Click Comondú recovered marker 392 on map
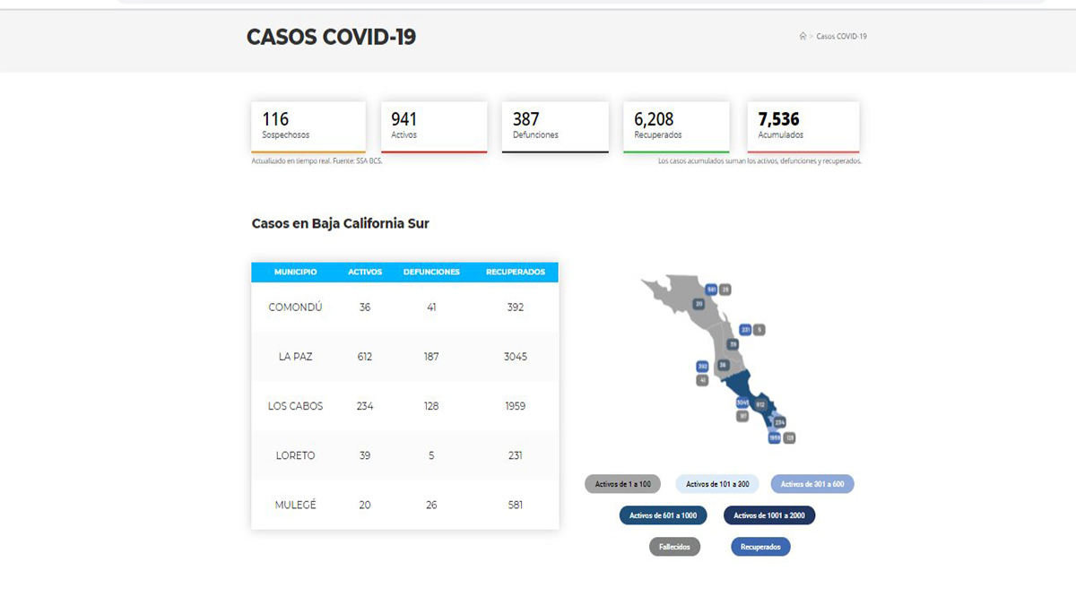The height and width of the screenshot is (597, 1076). click(702, 367)
